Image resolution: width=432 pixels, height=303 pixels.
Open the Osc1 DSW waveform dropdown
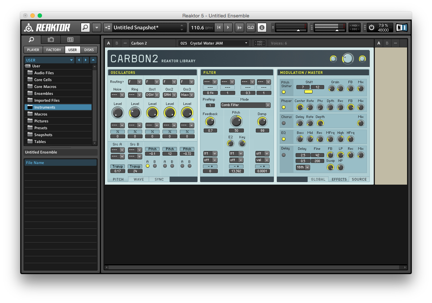[152, 95]
